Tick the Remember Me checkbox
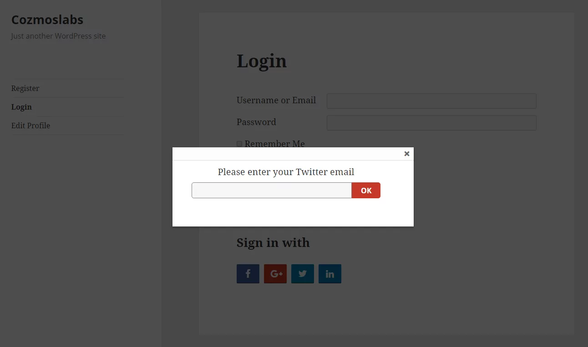The image size is (588, 347). click(x=239, y=144)
